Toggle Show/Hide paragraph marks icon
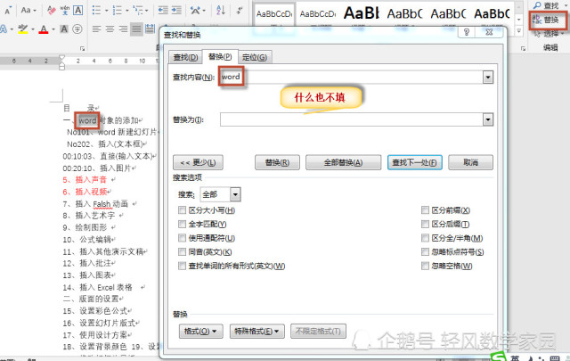 tap(240, 10)
